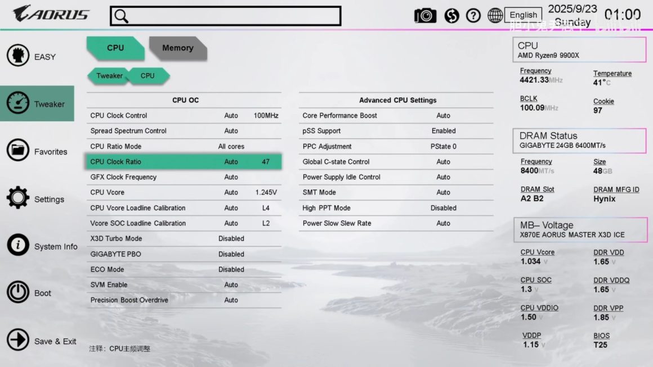
Task: Click the Boot power icon
Action: (x=18, y=293)
